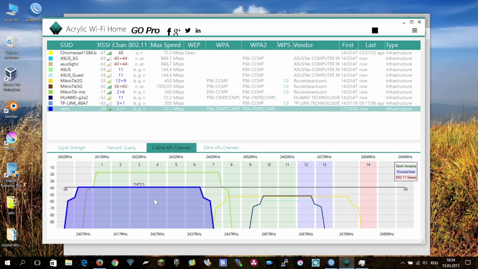
Task: Switch to the Network Quality tab
Action: pos(121,148)
